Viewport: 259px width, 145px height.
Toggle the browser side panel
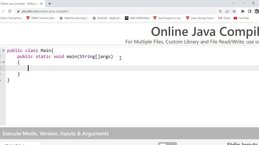click(250, 11)
